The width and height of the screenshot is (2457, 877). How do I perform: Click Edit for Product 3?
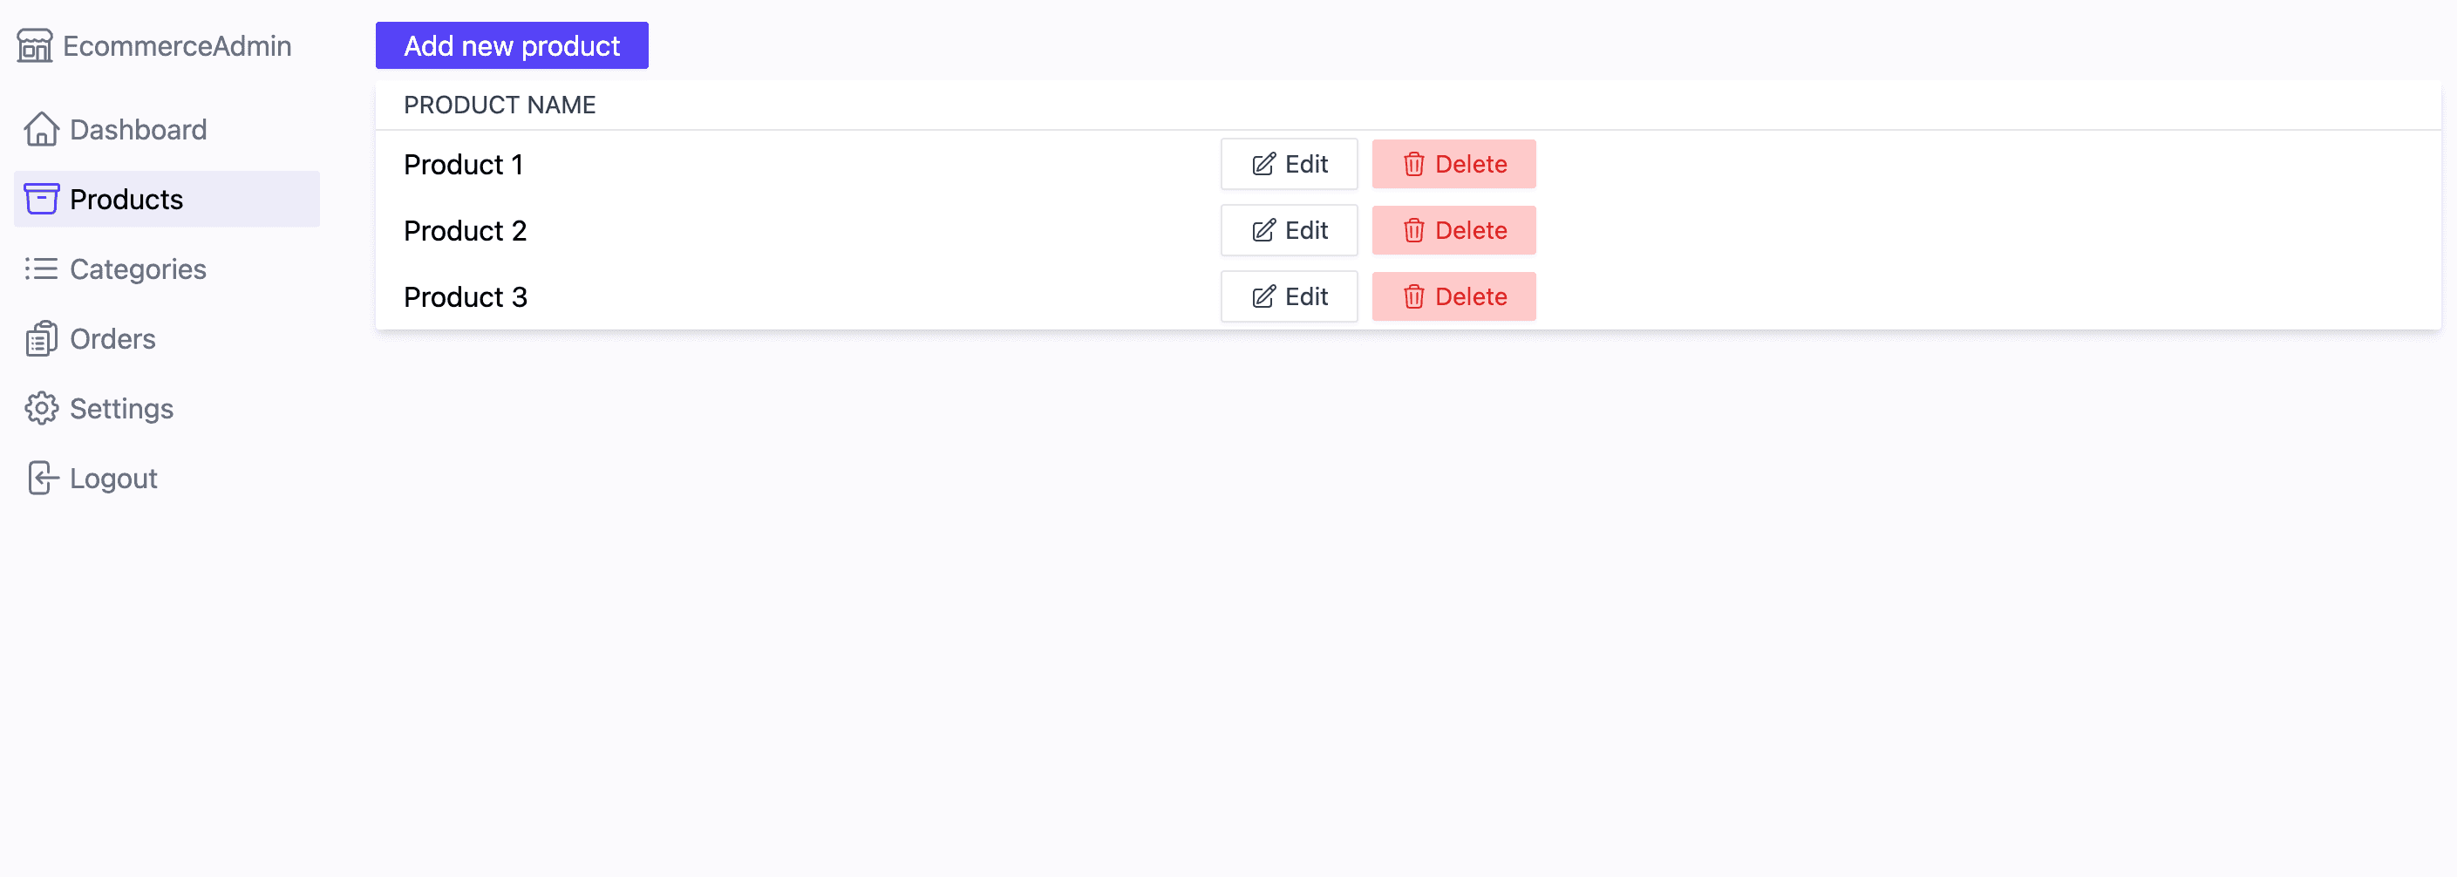1289,296
